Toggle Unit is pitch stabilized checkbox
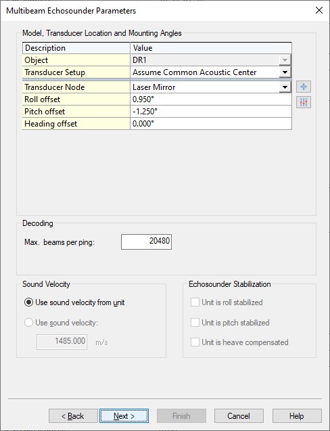Image resolution: width=330 pixels, height=431 pixels. point(195,323)
